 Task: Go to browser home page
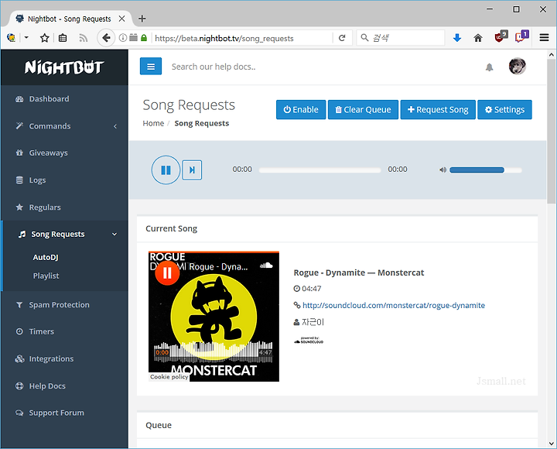click(478, 38)
